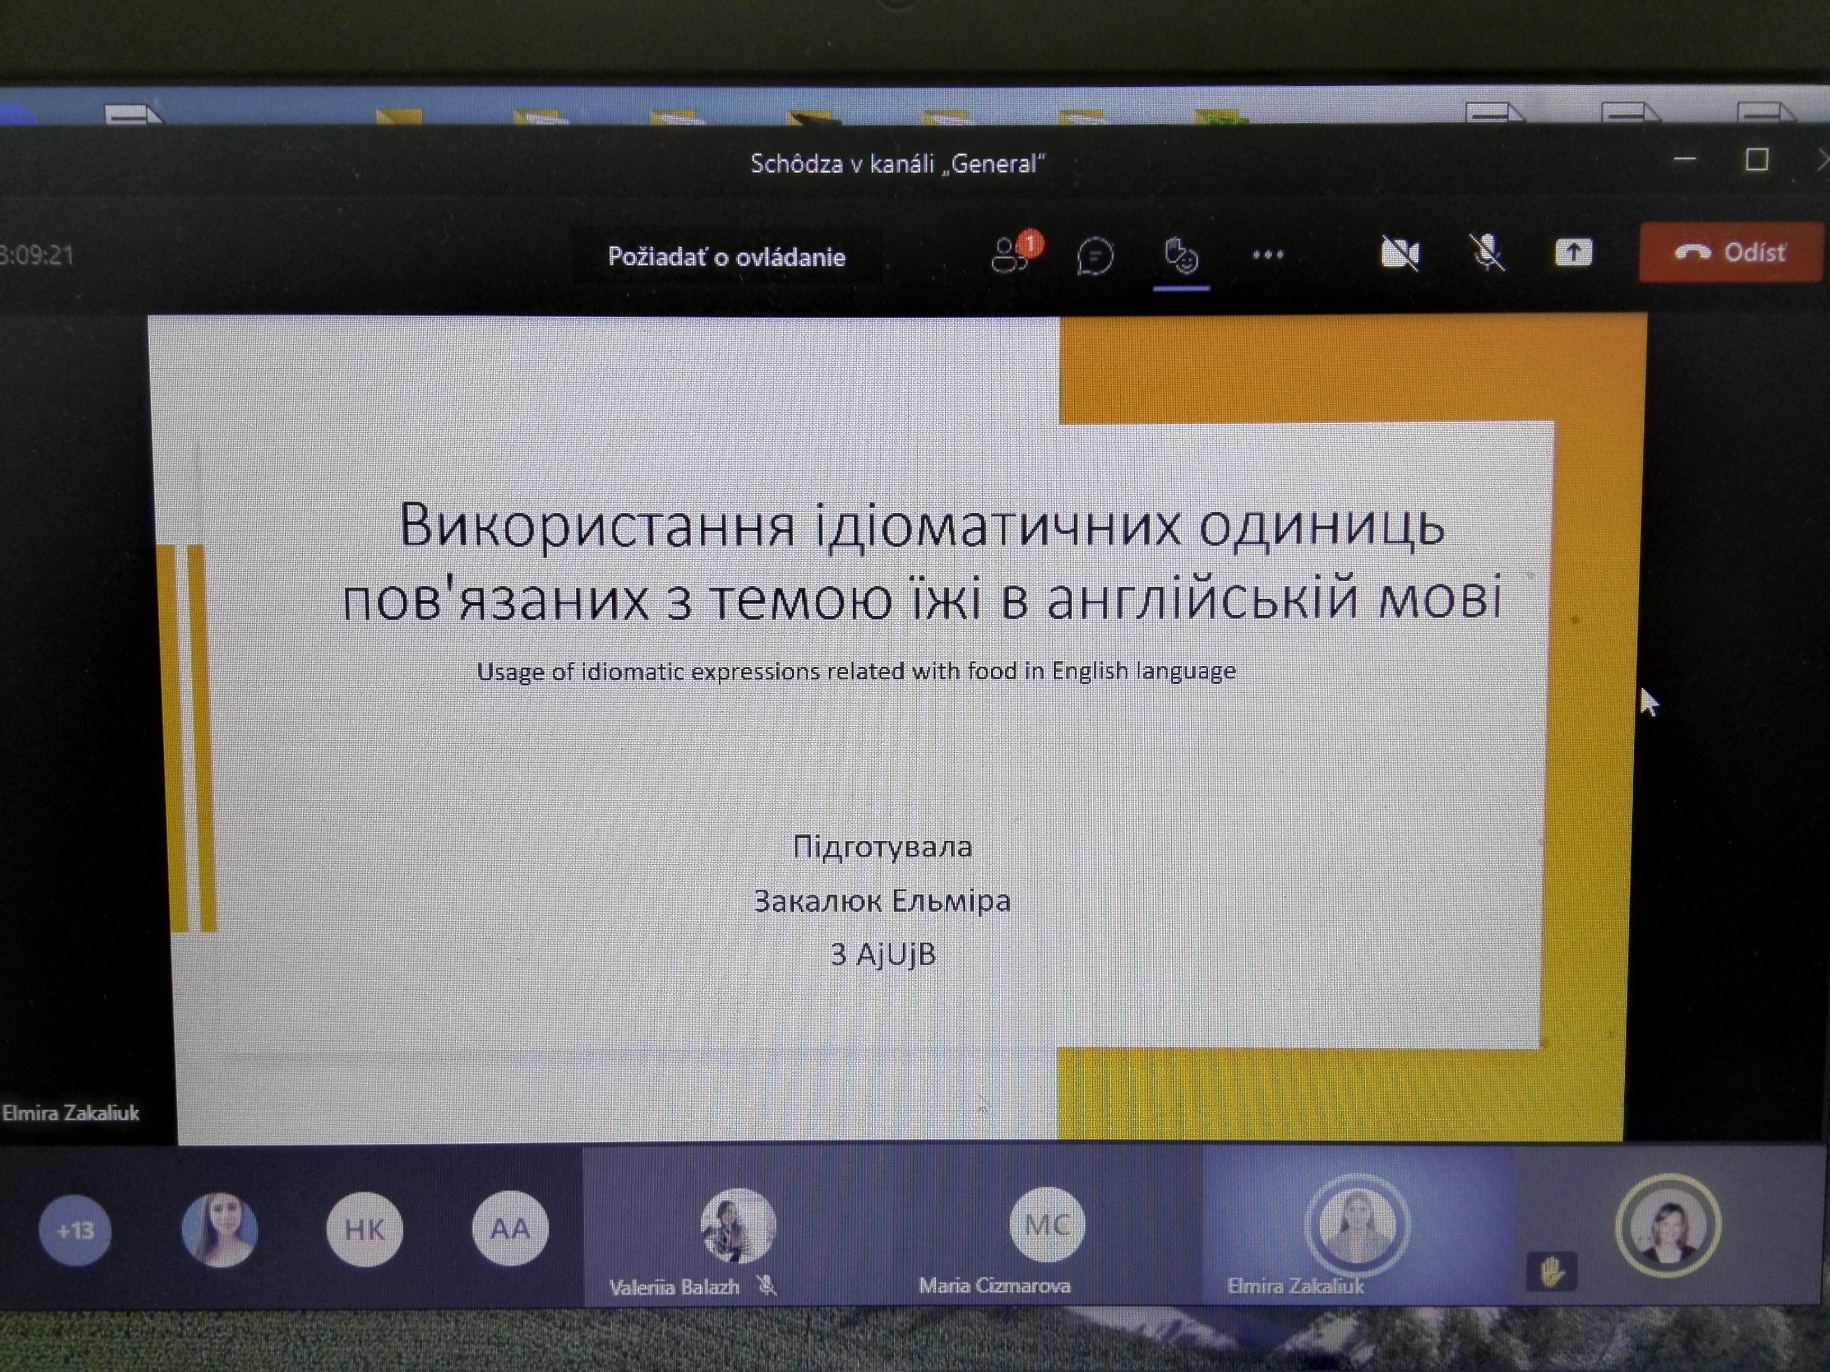The height and width of the screenshot is (1372, 1830).
Task: Select the HK participant avatar
Action: [364, 1230]
